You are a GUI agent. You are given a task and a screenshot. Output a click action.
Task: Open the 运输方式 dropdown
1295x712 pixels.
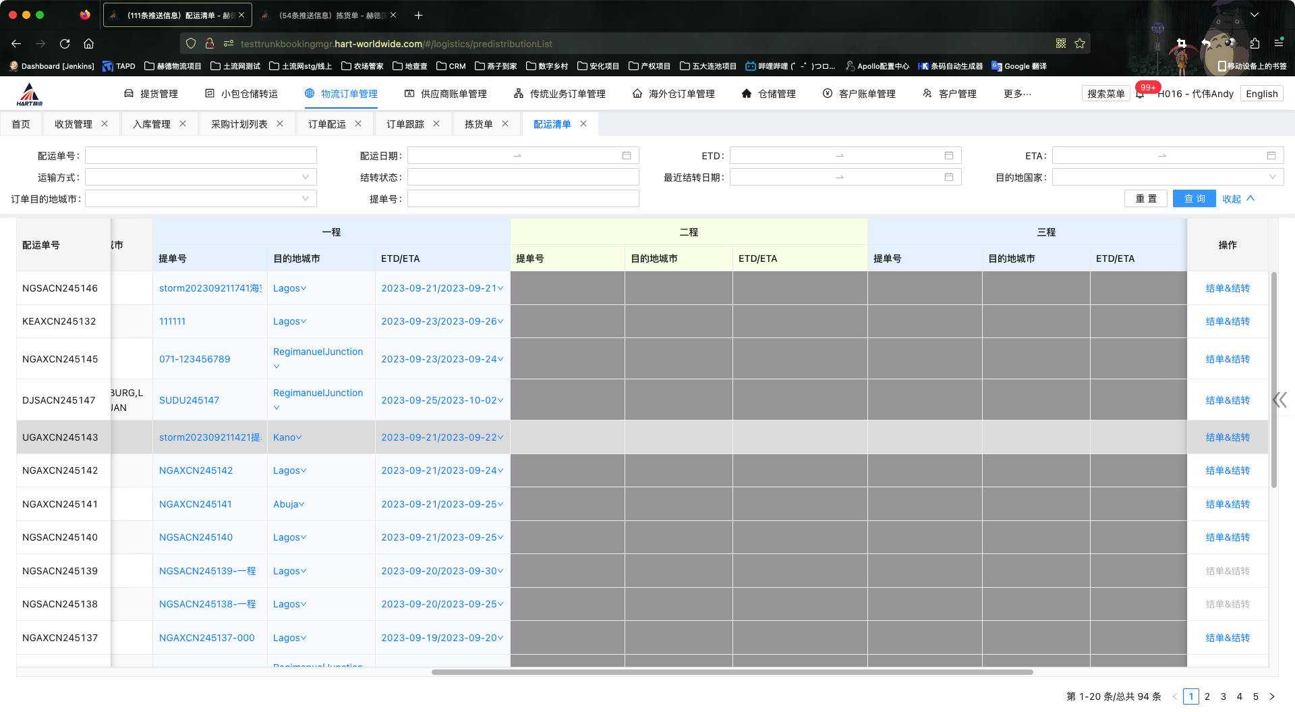tap(201, 177)
